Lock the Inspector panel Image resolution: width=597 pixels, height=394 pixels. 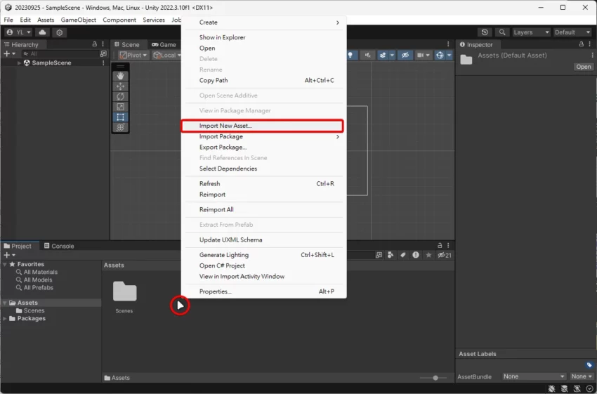click(x=582, y=44)
